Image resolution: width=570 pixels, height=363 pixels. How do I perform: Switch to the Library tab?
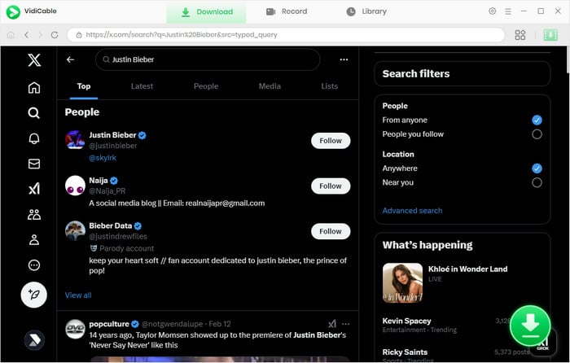click(x=366, y=11)
